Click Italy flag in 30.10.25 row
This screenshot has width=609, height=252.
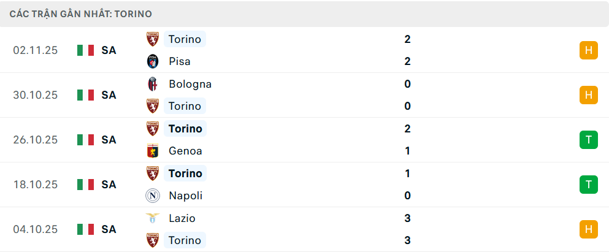point(85,95)
